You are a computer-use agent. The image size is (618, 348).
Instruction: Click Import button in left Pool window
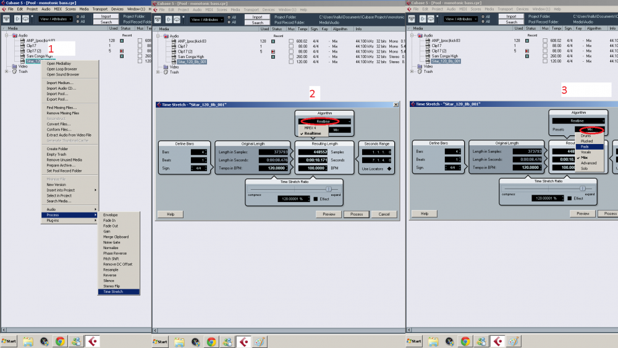pos(106,17)
